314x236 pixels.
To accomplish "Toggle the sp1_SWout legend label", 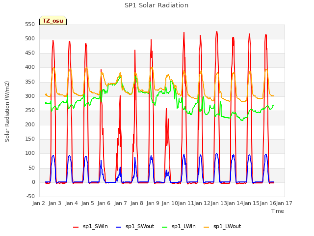I will point(140,226).
